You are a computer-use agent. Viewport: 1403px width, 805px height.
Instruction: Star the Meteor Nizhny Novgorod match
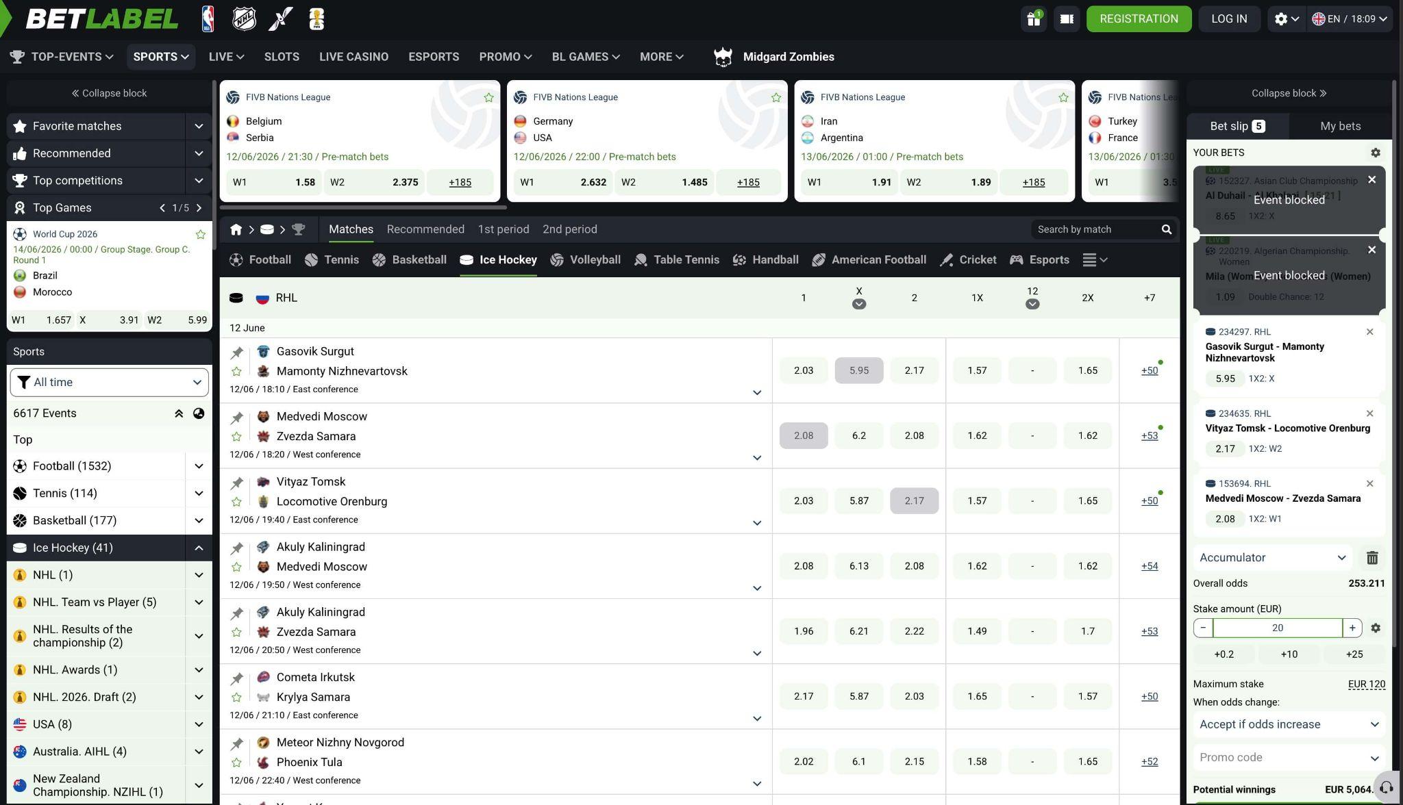click(x=236, y=763)
